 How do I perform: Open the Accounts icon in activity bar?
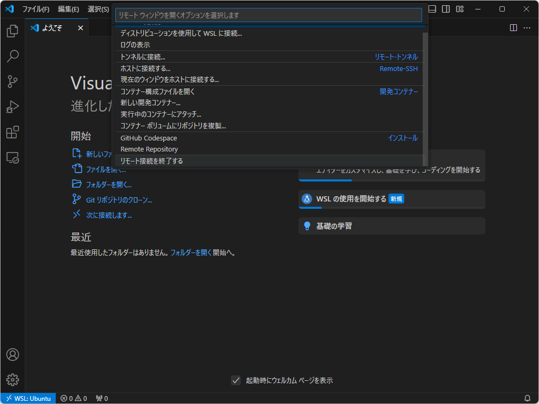[13, 355]
